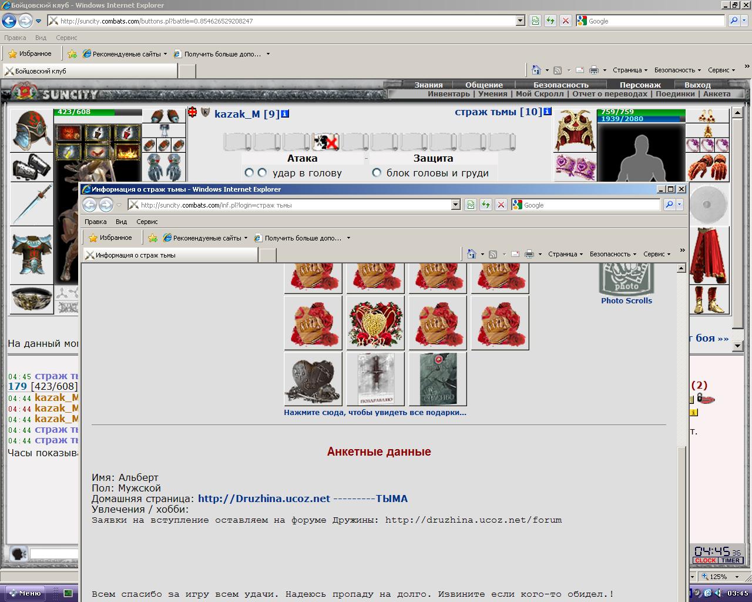
Task: Open the 'Персонаж' game menu tab
Action: point(640,85)
